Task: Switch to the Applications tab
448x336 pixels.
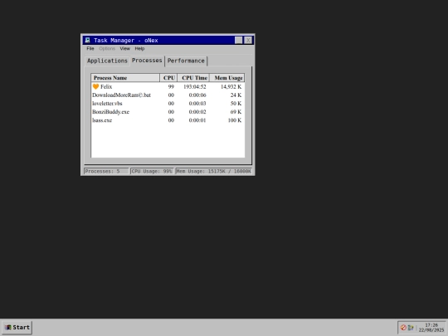Action: (x=107, y=61)
